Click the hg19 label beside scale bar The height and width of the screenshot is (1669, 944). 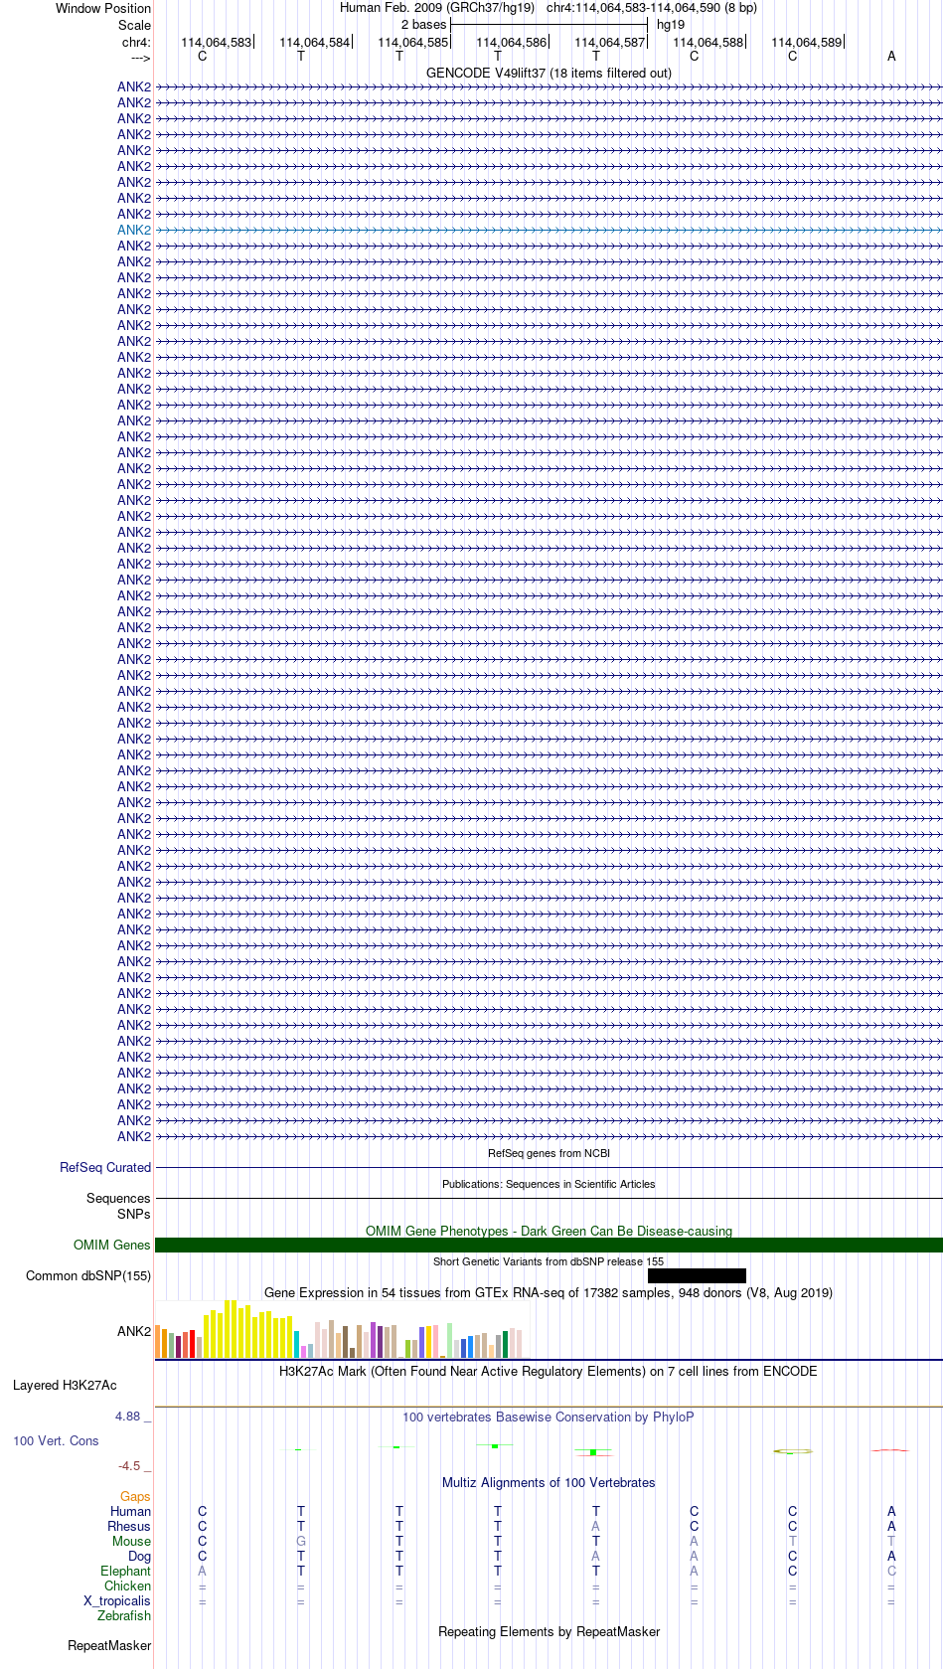(671, 25)
